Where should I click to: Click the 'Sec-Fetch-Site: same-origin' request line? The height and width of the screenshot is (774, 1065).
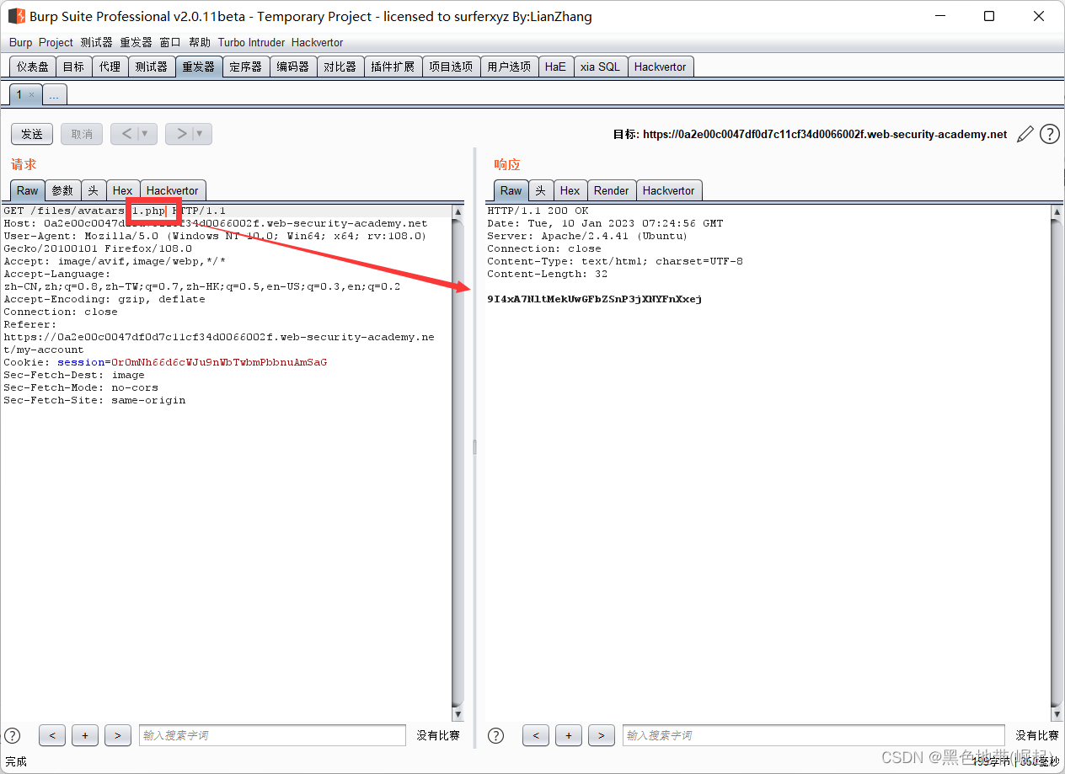pos(94,400)
